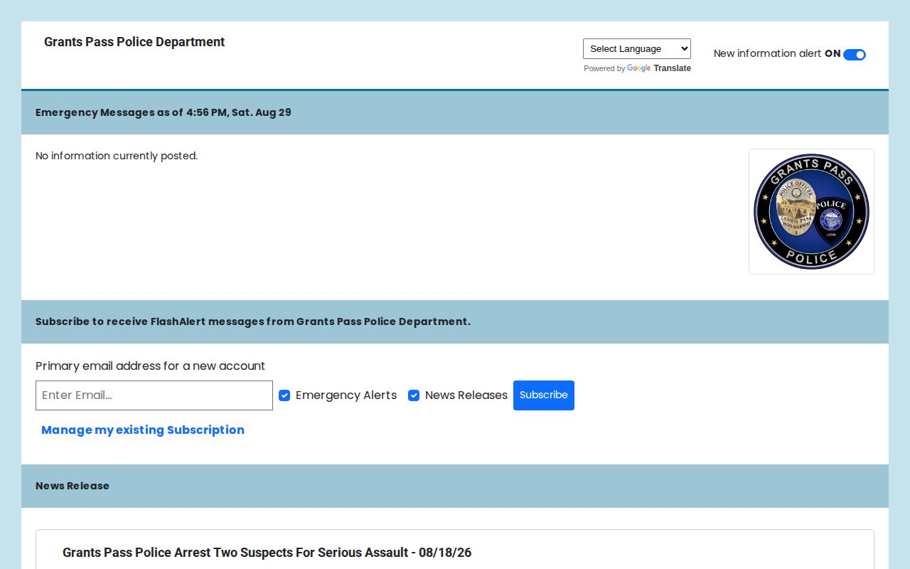Click the 'New information alert ON' label
Image resolution: width=910 pixels, height=569 pixels.
(x=777, y=53)
